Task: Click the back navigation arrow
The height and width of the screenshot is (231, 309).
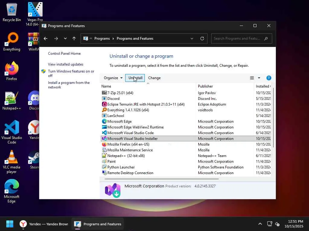Action: pos(46,38)
